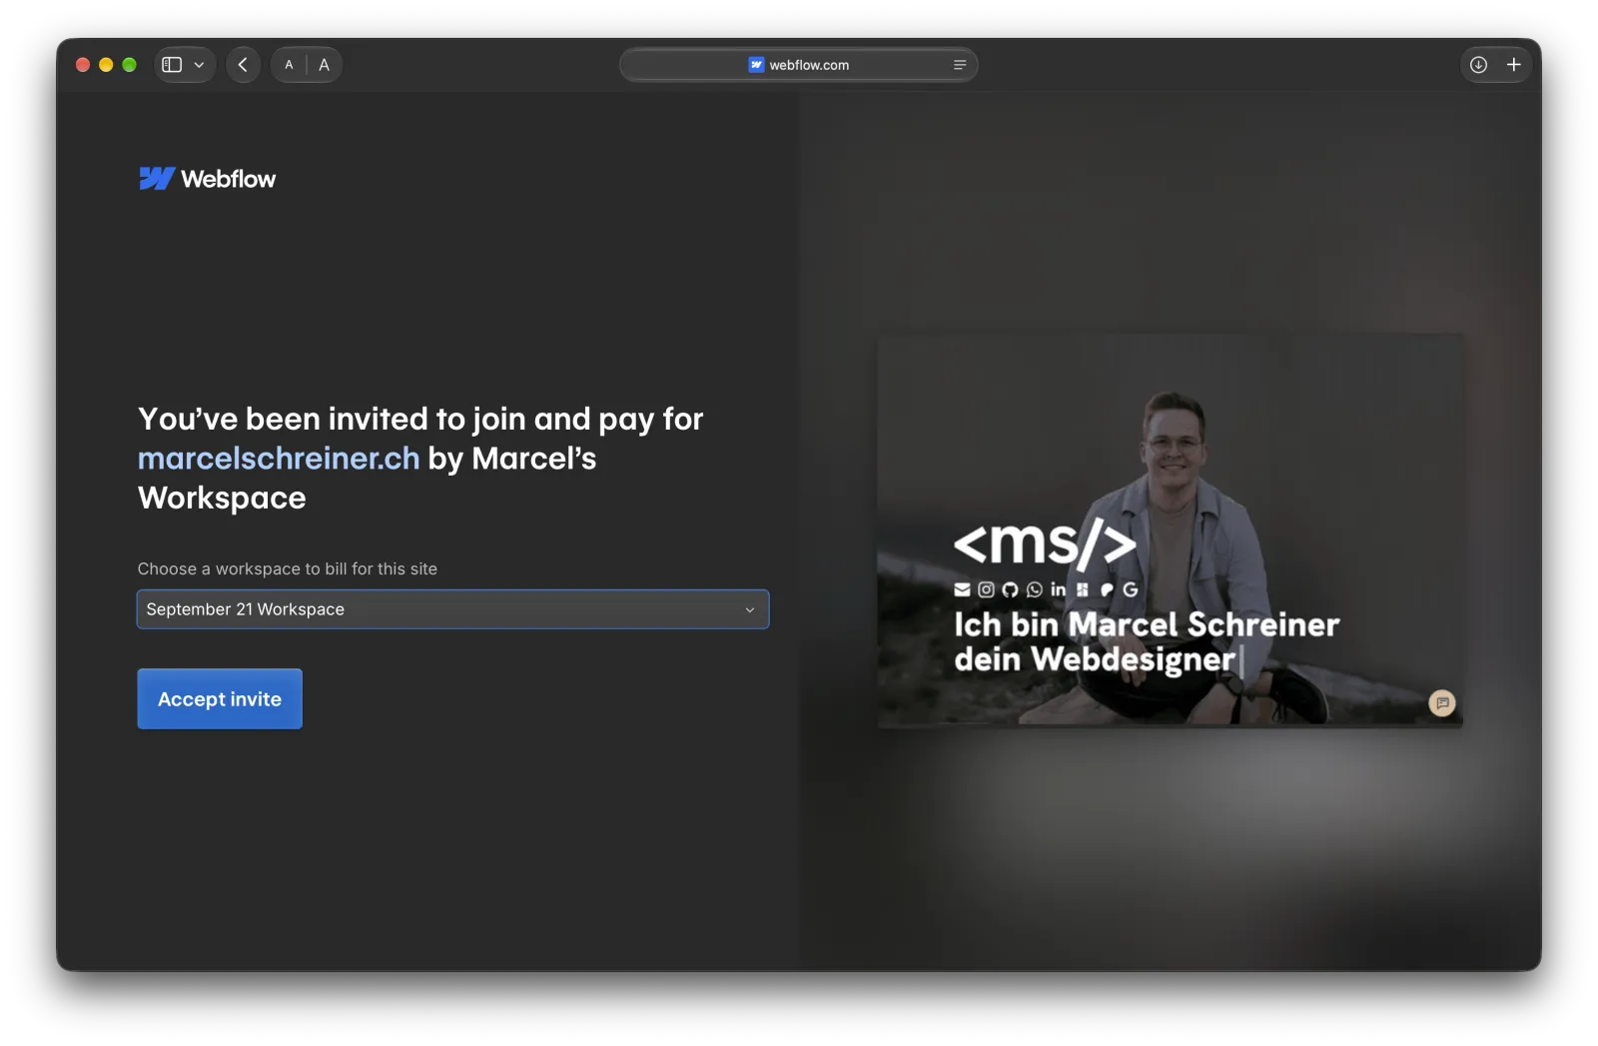Viewport: 1598px width, 1046px height.
Task: Click the Webflow logo
Action: coord(207,179)
